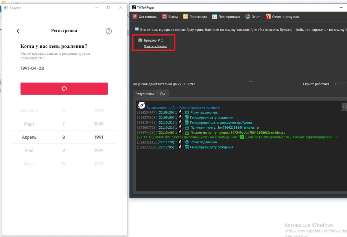This screenshot has height=237, width=347.
Task: Click log ID link [314234147] at 22:06:30
Action: tap(147, 112)
